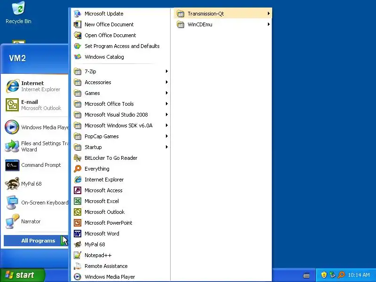Click the Windows Catalog icon

pyautogui.click(x=78, y=57)
